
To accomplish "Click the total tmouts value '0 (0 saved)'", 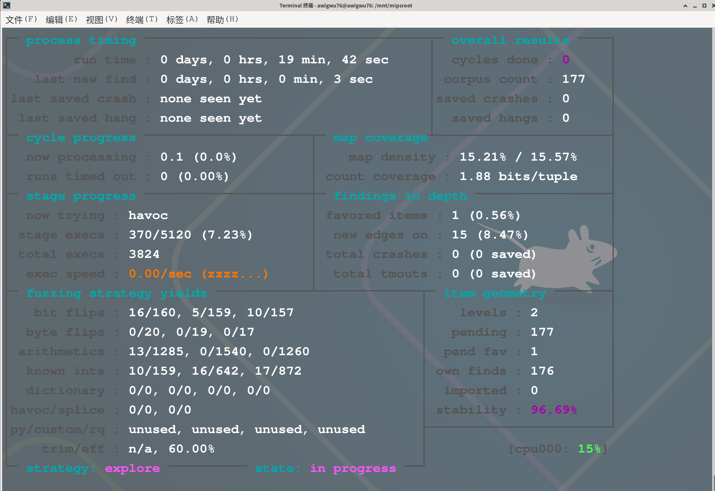I will pyautogui.click(x=494, y=274).
